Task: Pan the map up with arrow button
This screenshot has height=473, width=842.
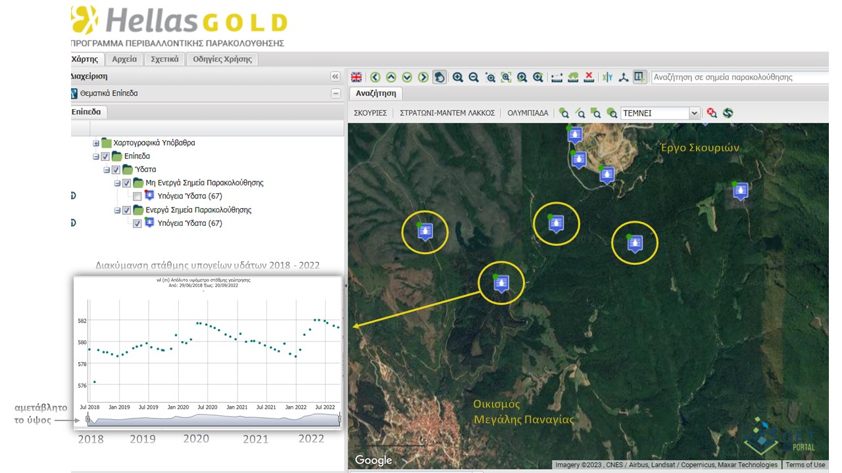Action: (391, 77)
